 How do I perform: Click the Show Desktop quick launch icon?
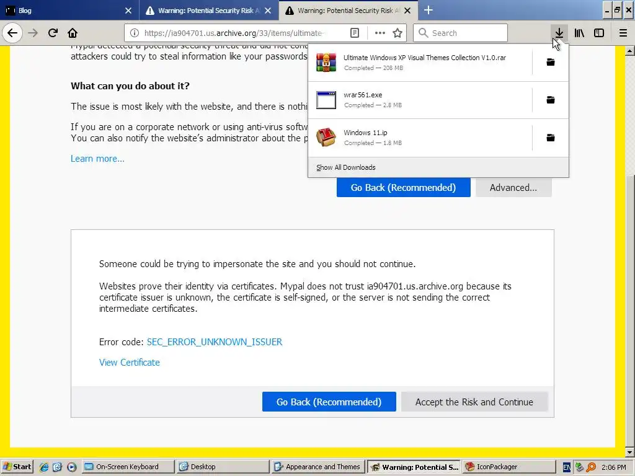coord(57,467)
